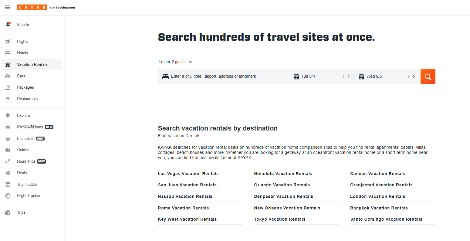470x241 pixels.
Task: Open New Orleans Vacation Rentals link
Action: point(287,208)
